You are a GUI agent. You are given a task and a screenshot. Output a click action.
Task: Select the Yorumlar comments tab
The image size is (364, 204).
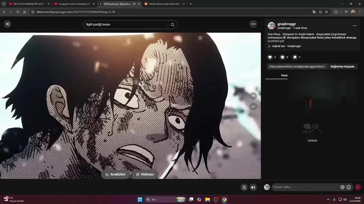(284, 75)
